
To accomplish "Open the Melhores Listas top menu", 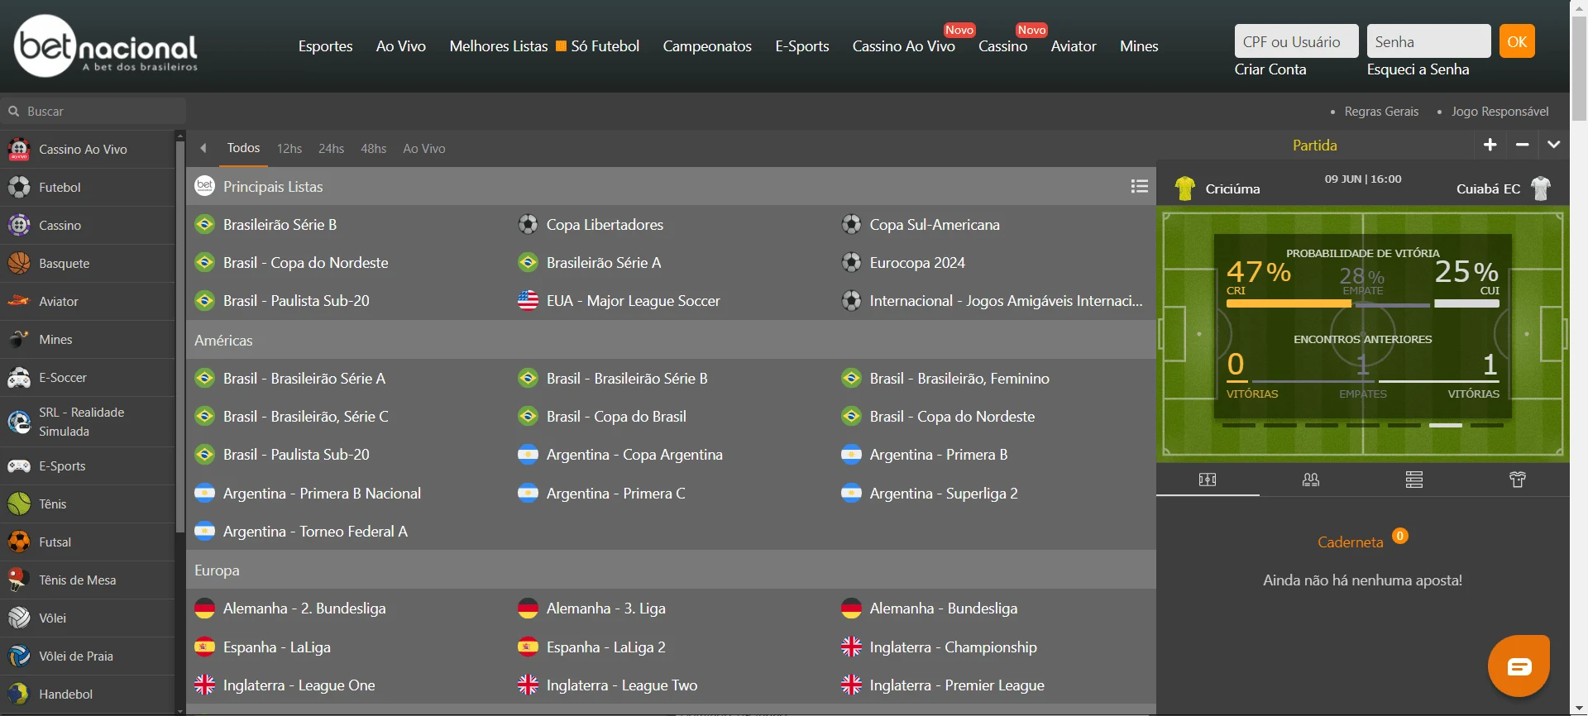I will (499, 46).
